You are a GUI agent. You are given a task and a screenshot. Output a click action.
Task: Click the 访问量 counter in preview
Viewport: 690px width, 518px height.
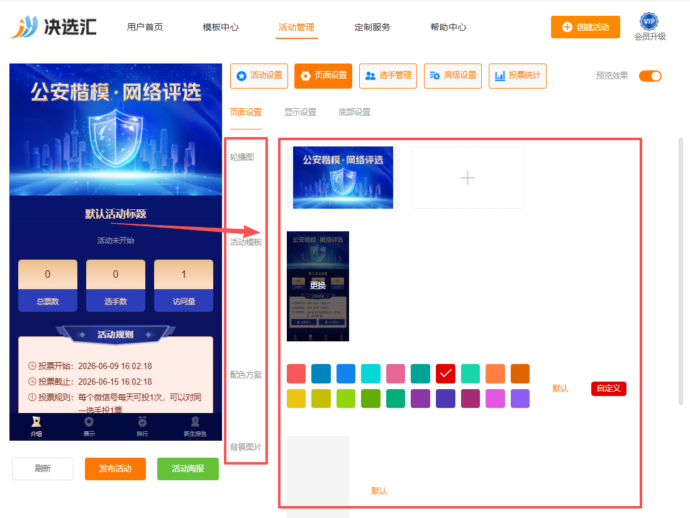pos(184,286)
